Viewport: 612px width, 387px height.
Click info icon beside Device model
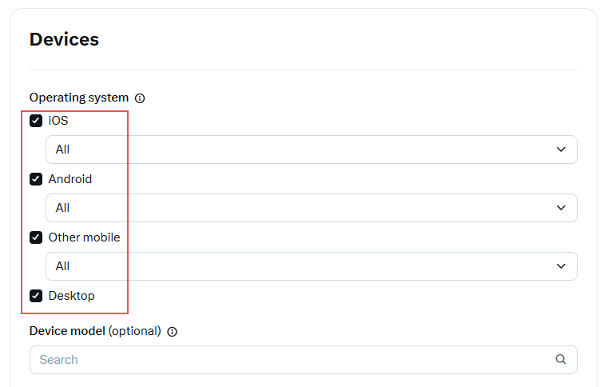pos(172,332)
